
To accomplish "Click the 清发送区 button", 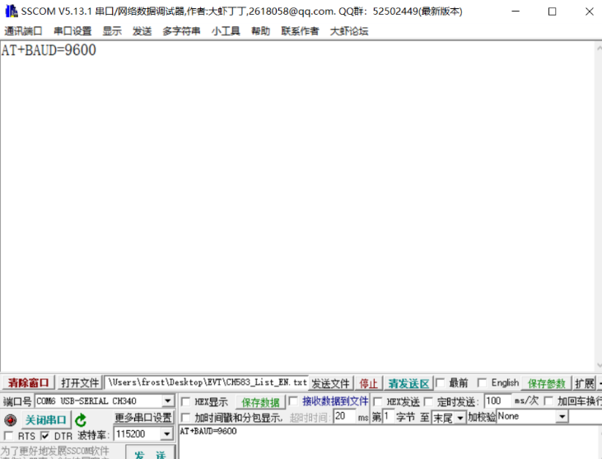I will 409,383.
